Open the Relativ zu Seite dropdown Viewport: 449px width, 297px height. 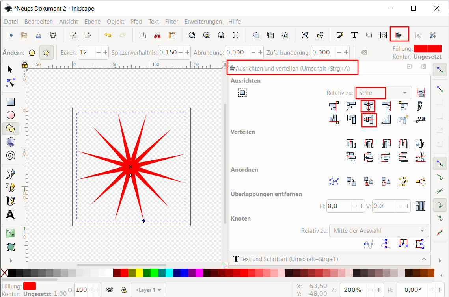(383, 93)
